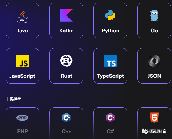Click the Java coffee cup icon

point(22,16)
